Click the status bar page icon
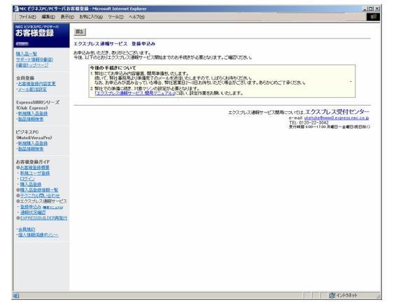This screenshot has width=403, height=302. click(16, 295)
